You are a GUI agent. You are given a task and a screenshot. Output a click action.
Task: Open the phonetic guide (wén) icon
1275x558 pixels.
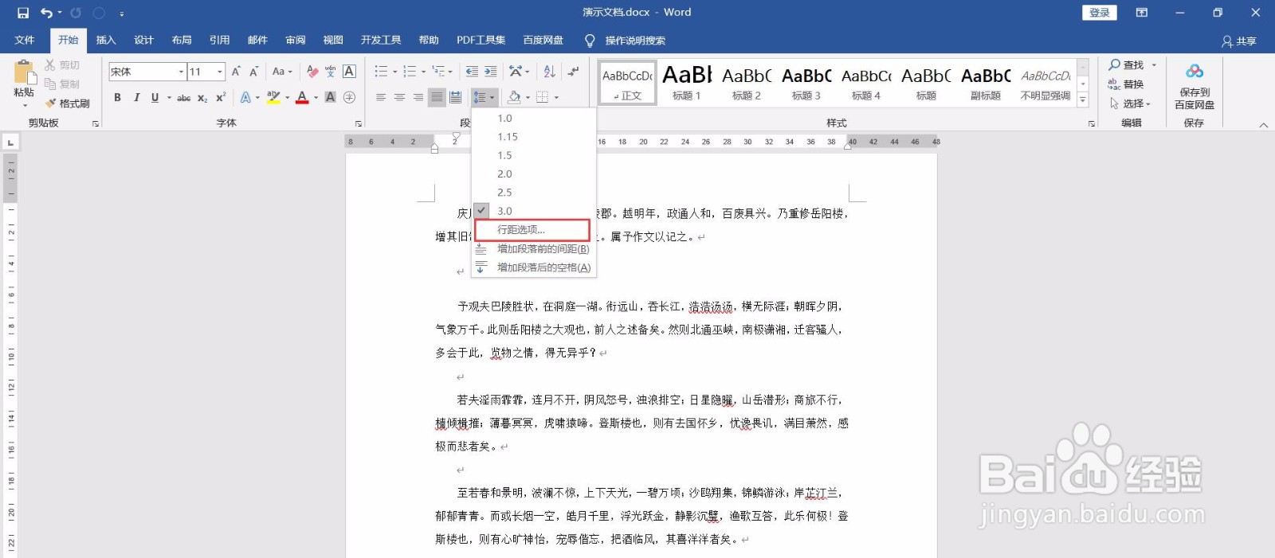click(331, 72)
